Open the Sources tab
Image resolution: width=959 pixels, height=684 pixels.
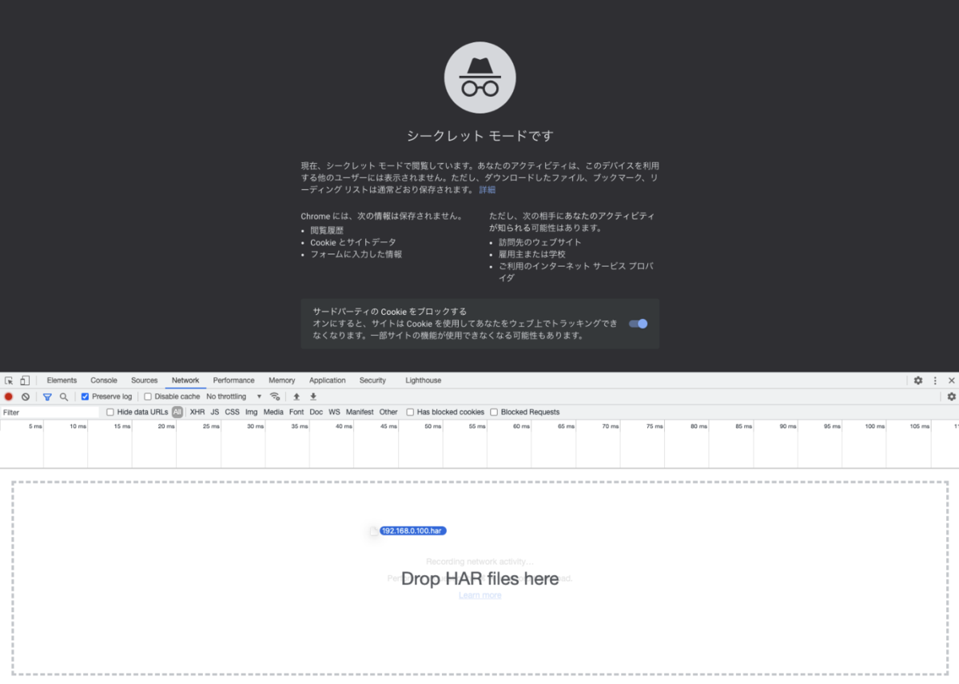click(x=145, y=380)
